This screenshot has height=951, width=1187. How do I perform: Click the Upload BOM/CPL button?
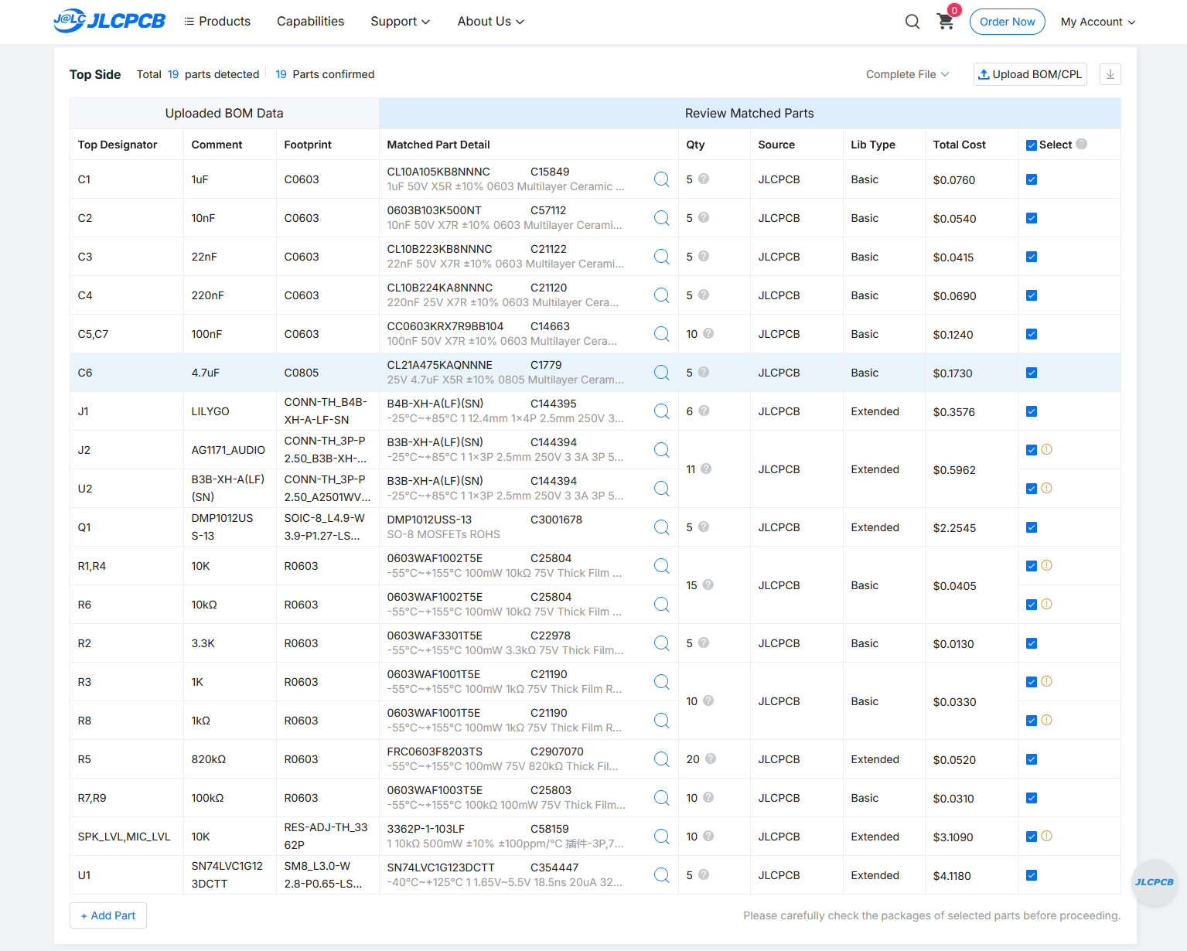click(1030, 74)
